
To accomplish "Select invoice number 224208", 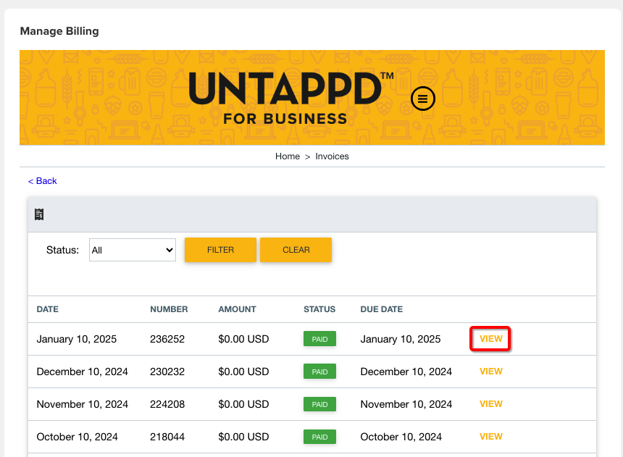I will [x=167, y=404].
